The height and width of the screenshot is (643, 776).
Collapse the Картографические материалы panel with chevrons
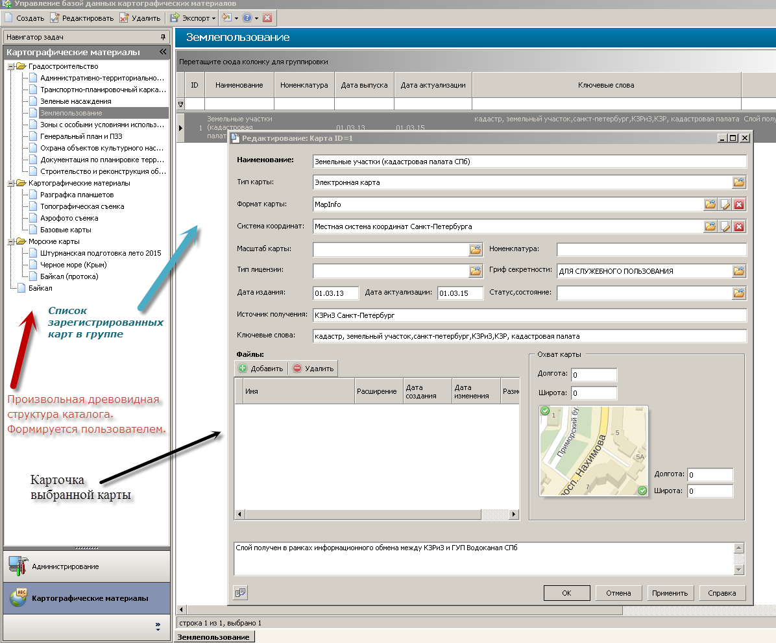[x=163, y=52]
